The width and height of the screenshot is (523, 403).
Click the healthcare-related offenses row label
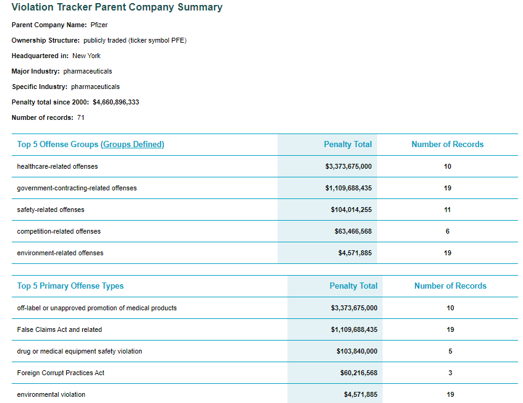(57, 166)
